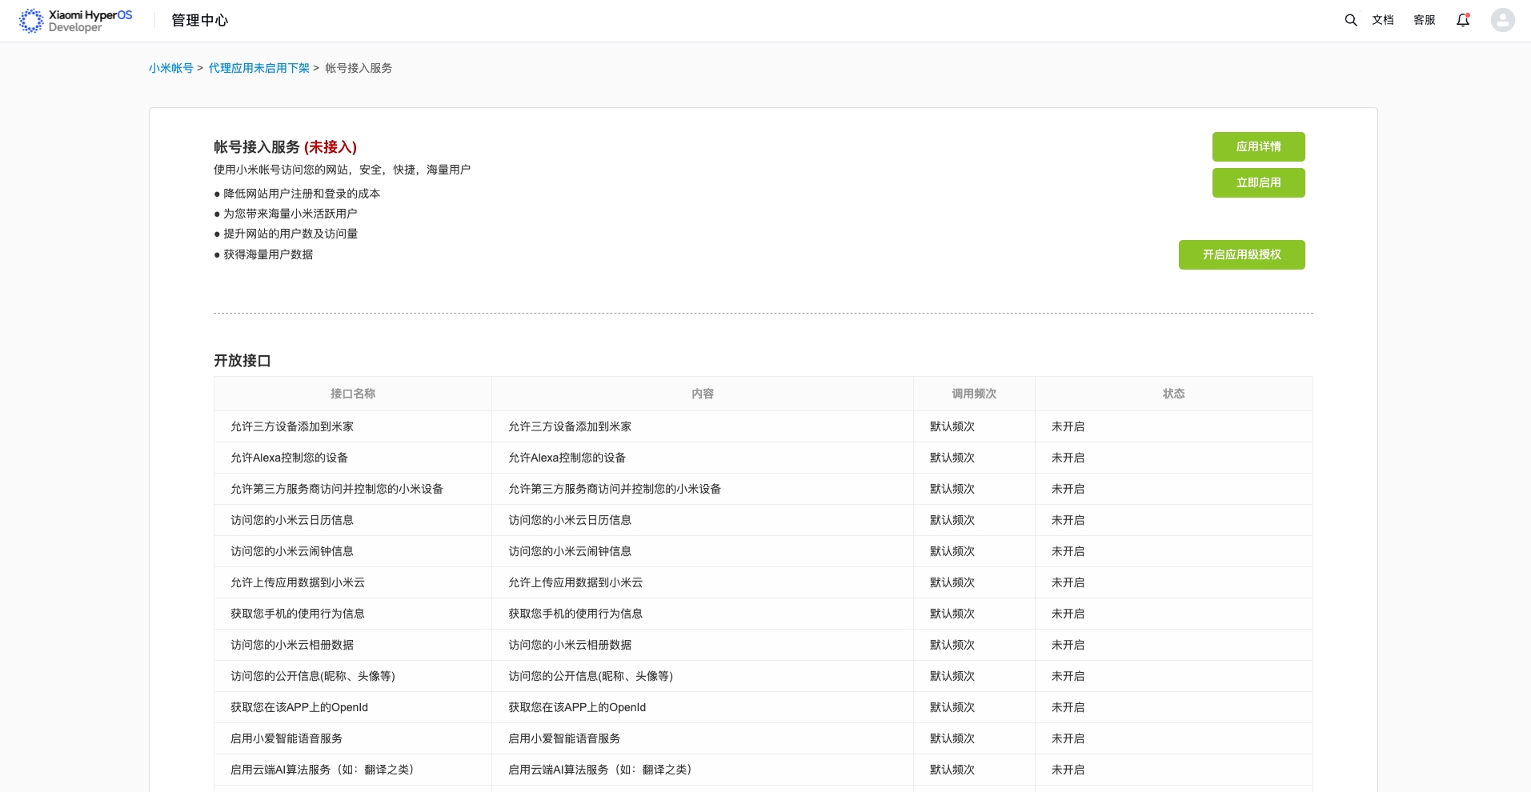This screenshot has height=792, width=1531.
Task: Click the 接口名称 column header
Action: [x=352, y=394]
